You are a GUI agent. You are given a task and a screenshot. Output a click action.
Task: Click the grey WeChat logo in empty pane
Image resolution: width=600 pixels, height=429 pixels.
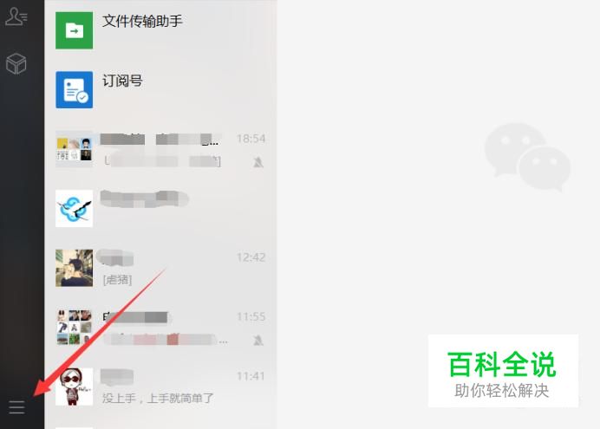pos(528,156)
